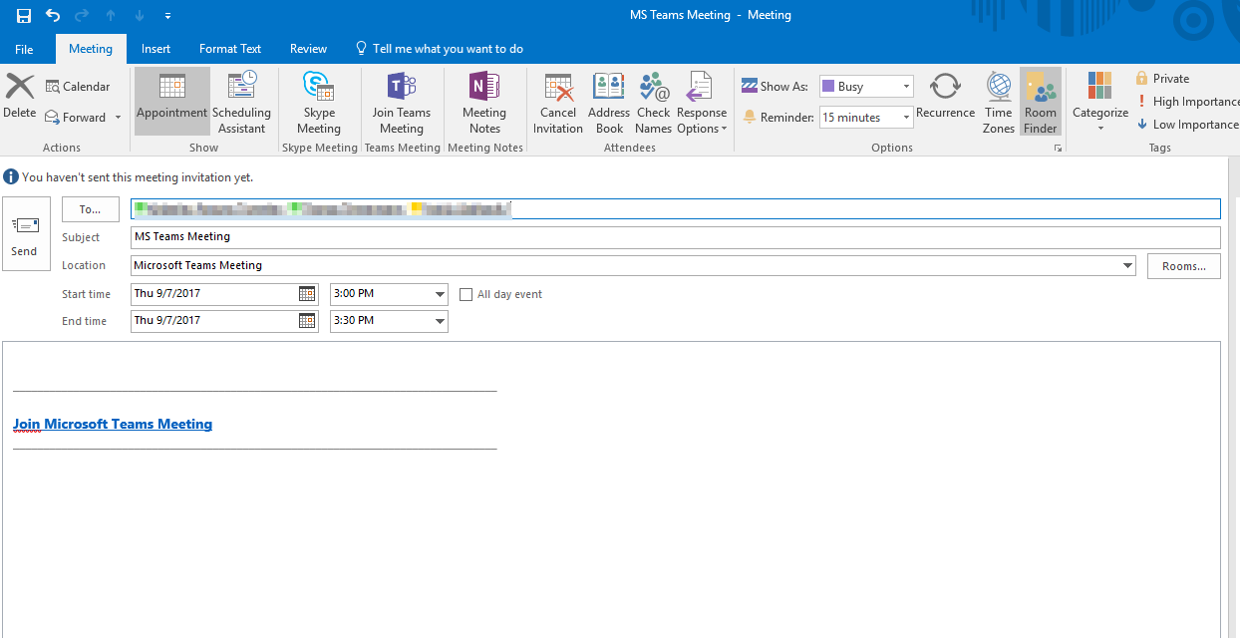Open the Reminder 15 minutes dropdown
Screen dimensions: 1240x638
(906, 118)
